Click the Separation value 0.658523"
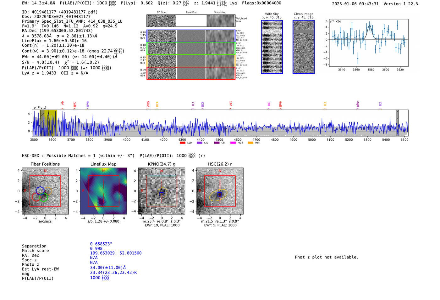The image size is (440, 300). 101,244
